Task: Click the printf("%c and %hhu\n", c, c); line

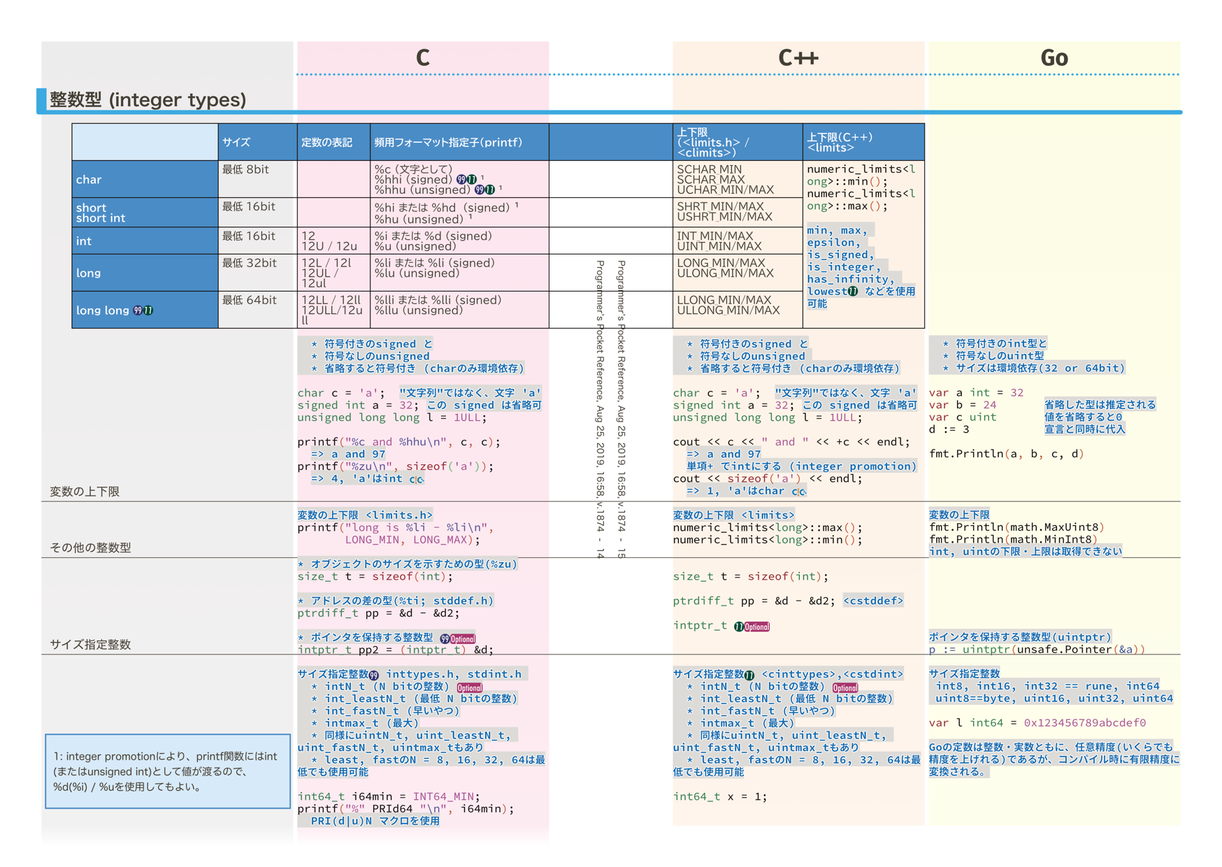Action: pos(399,442)
